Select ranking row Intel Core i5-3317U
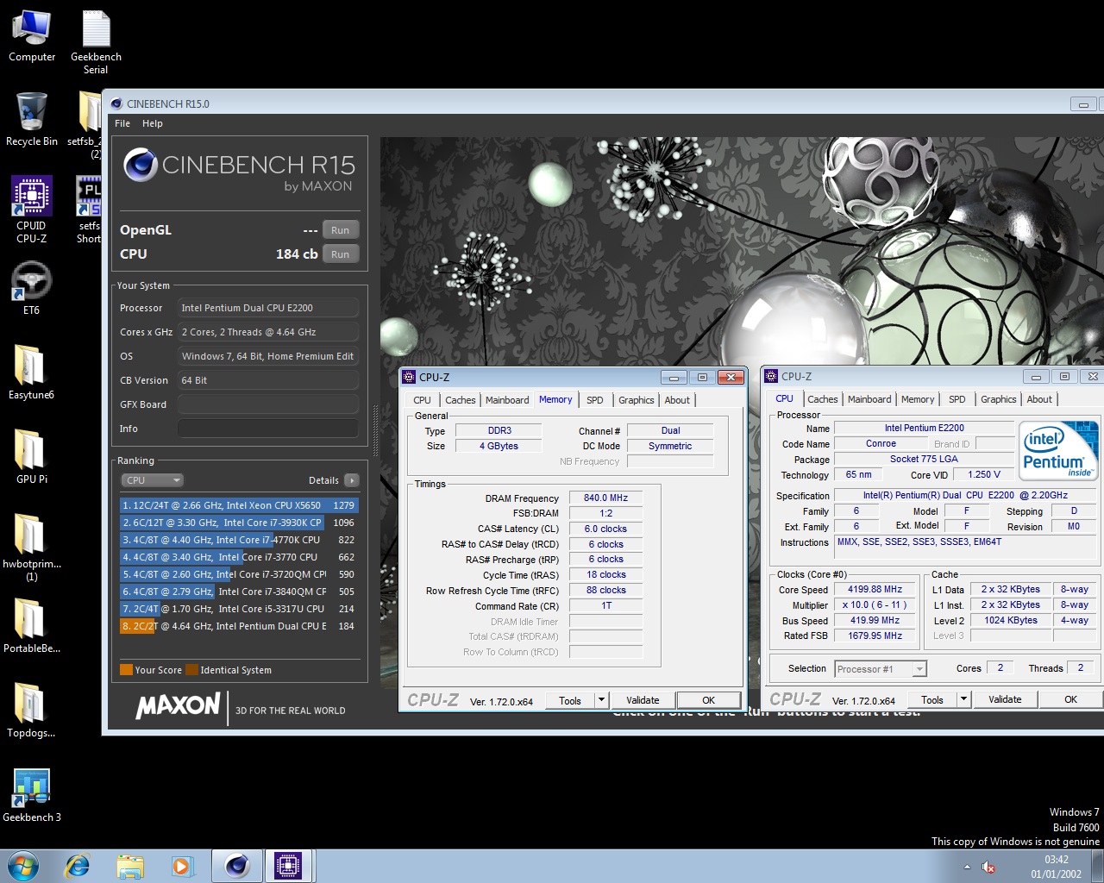Screen dimensions: 1104x883 click(x=239, y=609)
